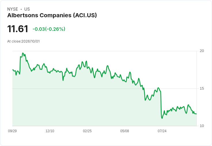Screen dimensions: 212x146
Task: Click the chart's lowest point after July drop
Action: coord(162,118)
